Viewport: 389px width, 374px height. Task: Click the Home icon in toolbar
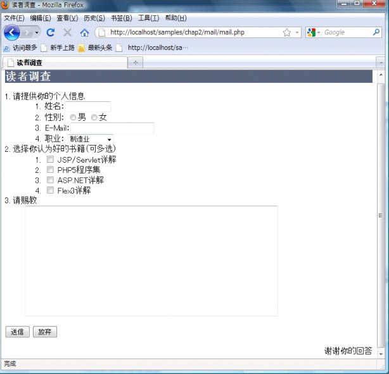coord(84,32)
